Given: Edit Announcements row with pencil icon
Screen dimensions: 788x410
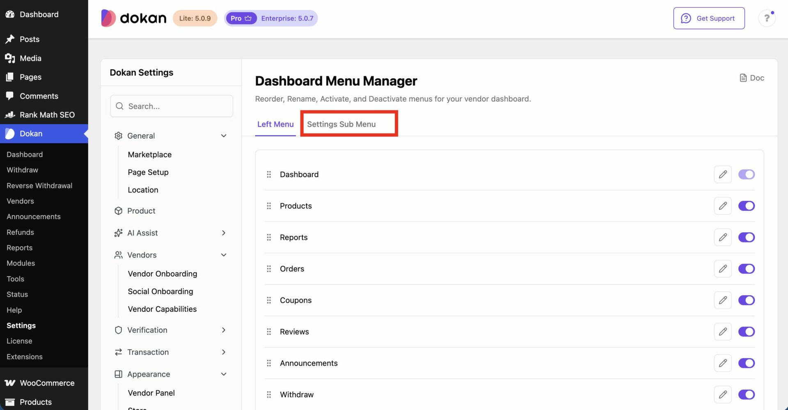Looking at the screenshot, I should [x=723, y=363].
